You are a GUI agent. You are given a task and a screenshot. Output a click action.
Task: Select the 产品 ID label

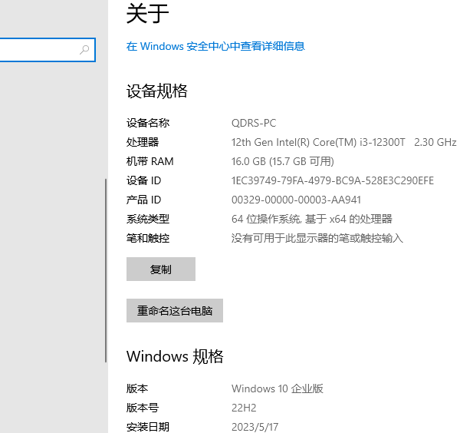[144, 200]
